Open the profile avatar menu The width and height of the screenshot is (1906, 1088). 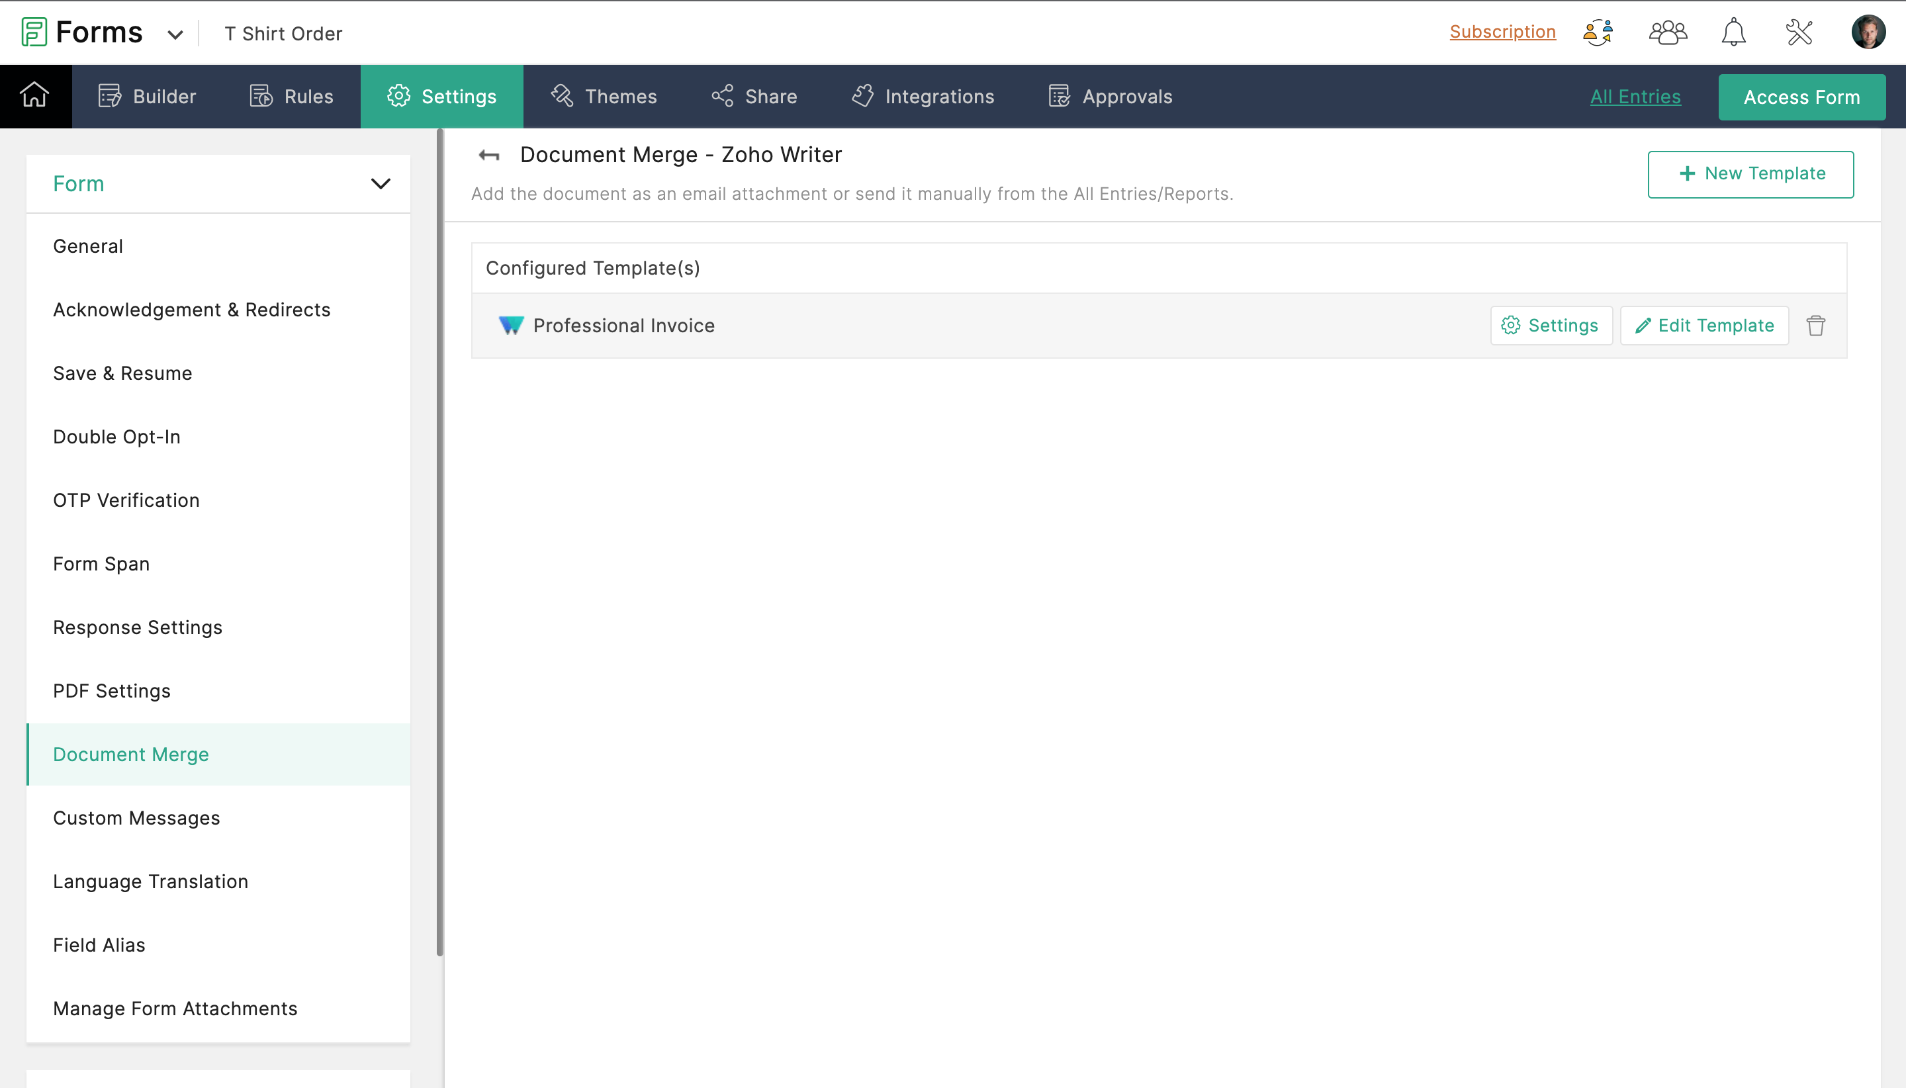pyautogui.click(x=1868, y=32)
